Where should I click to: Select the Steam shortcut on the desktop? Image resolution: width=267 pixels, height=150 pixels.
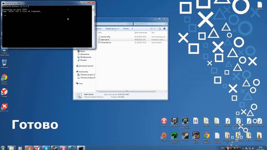185,137
